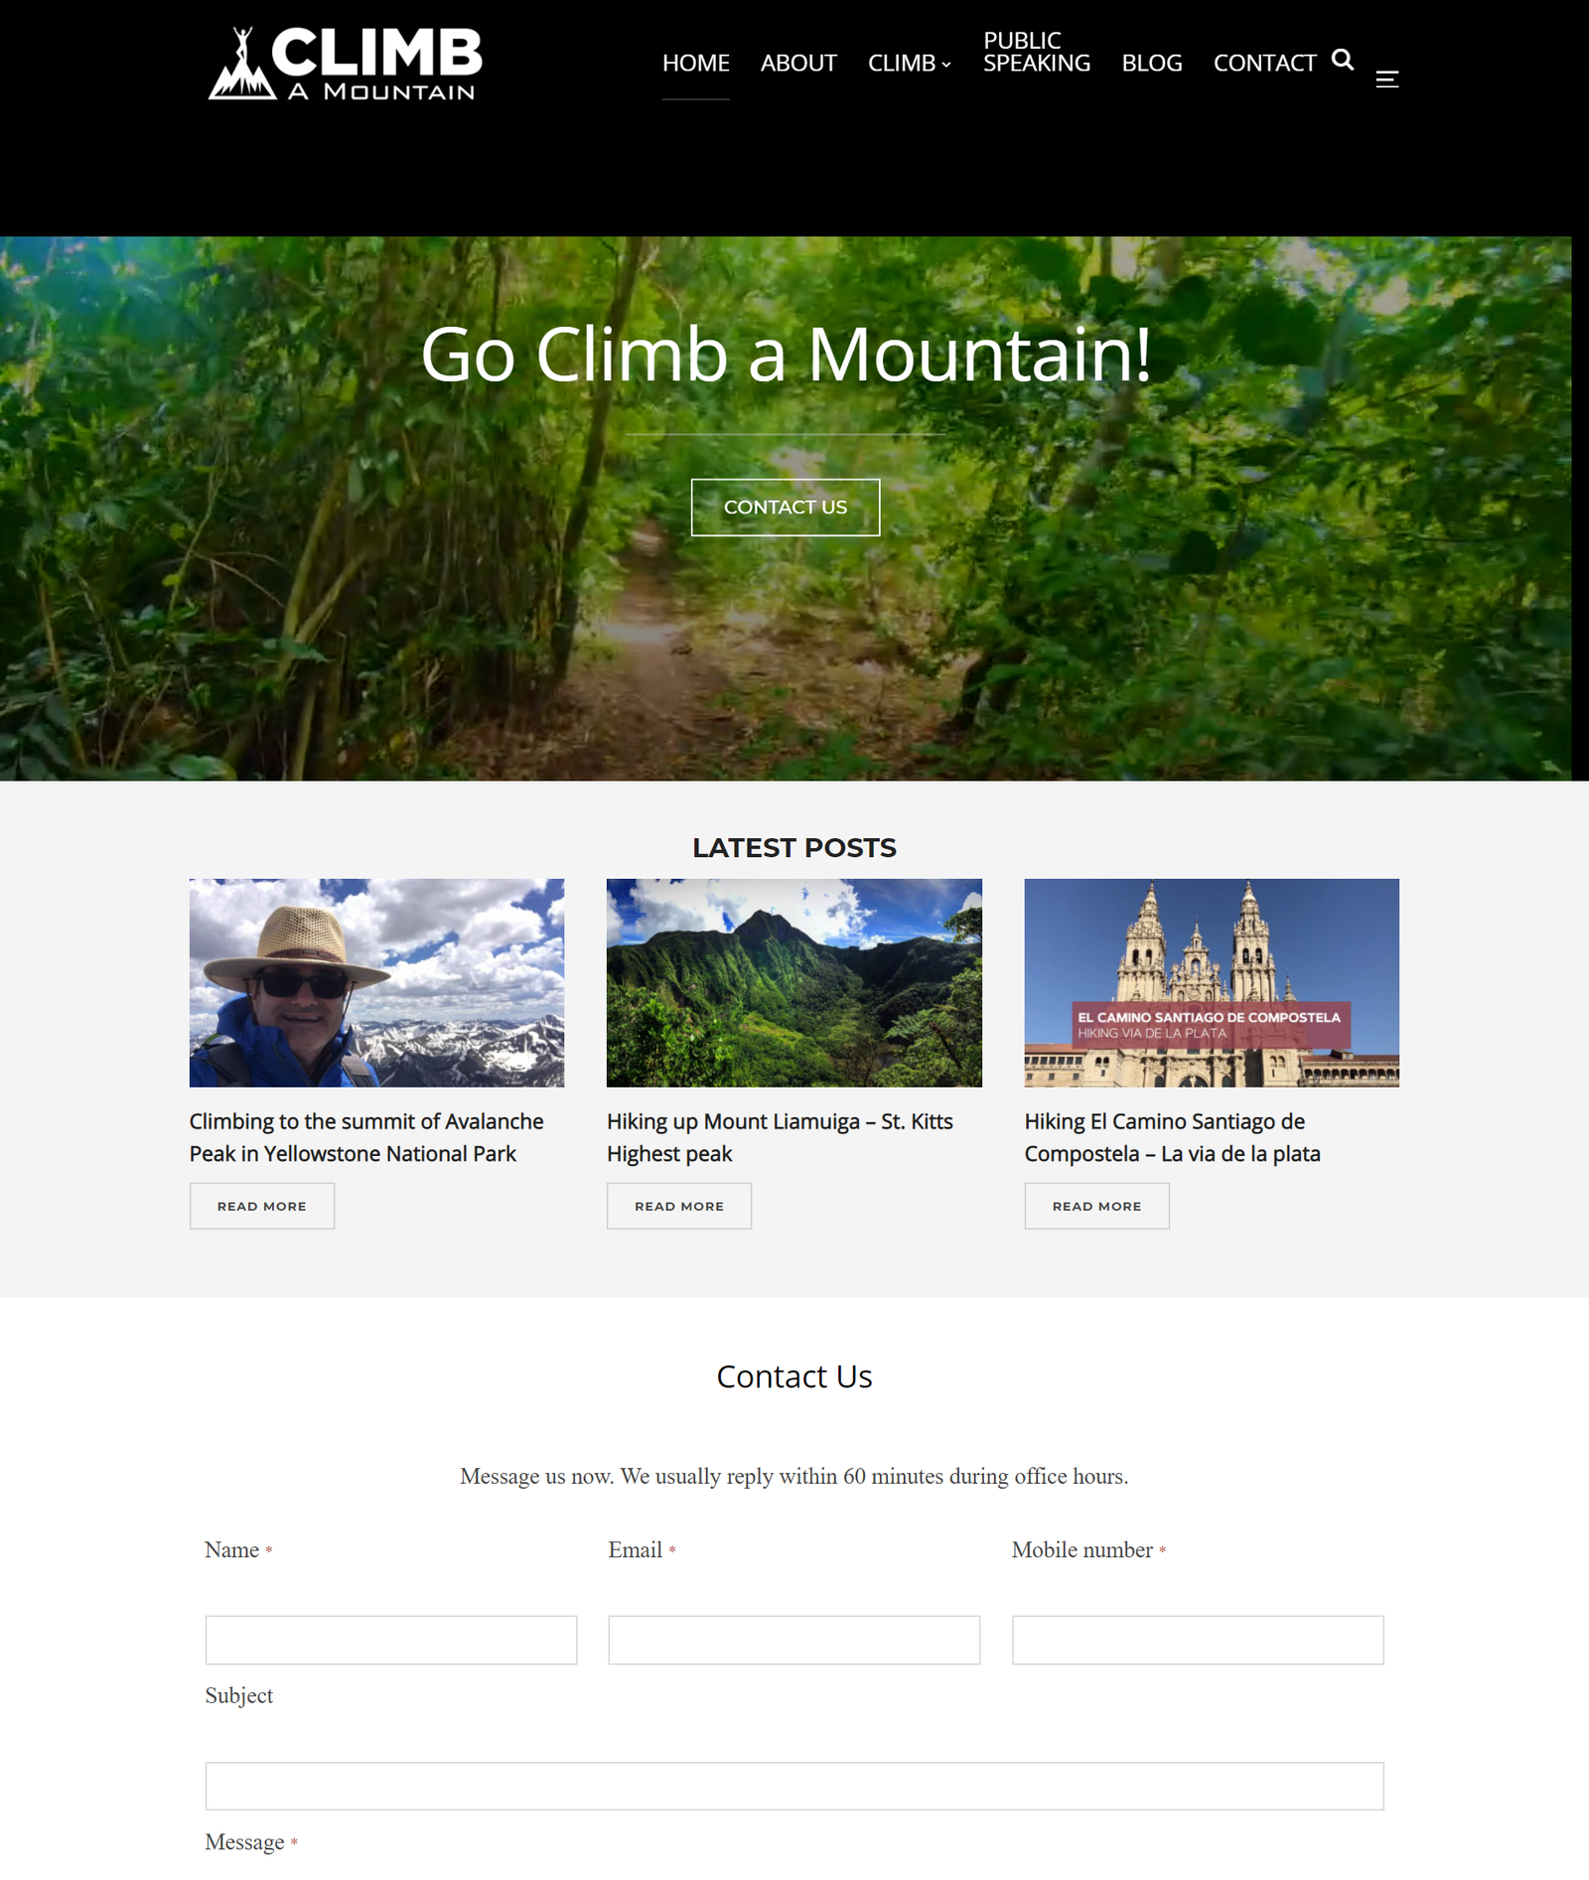The width and height of the screenshot is (1589, 1880).
Task: Open the ABOUT menu item
Action: 798,64
